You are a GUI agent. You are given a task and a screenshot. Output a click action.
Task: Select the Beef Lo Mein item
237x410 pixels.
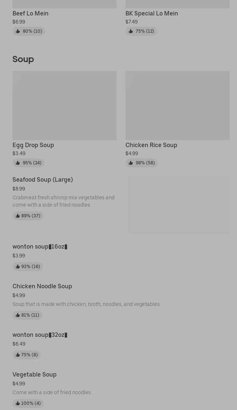coord(31,13)
